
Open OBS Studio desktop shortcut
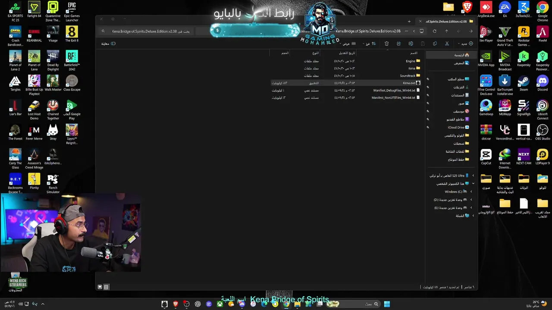coord(543,133)
